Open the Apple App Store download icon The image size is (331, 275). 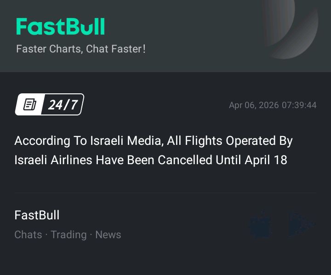[x=260, y=224]
